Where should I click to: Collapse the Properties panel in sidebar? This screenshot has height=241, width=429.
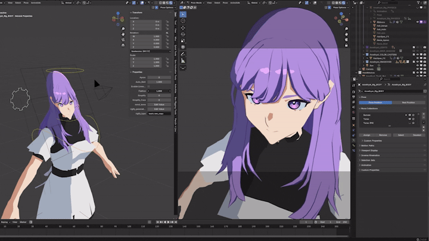(131, 72)
